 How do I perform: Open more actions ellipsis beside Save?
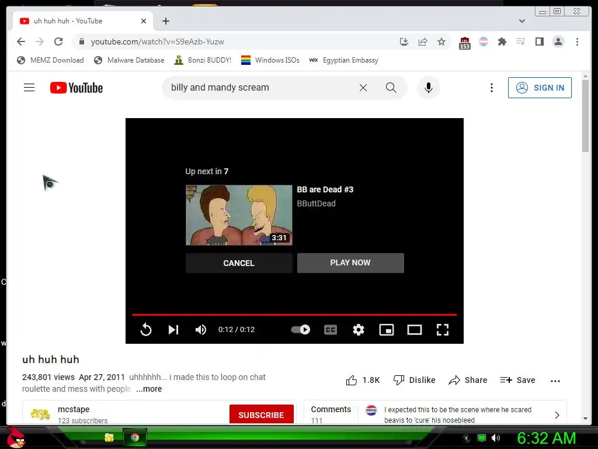pos(555,381)
